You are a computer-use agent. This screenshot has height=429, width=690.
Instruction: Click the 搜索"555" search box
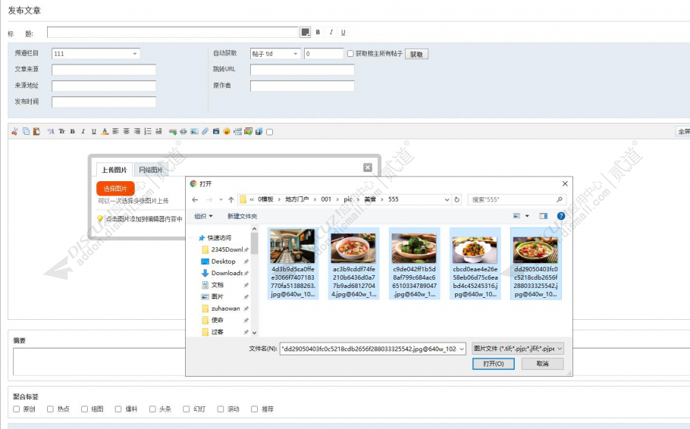pos(516,199)
